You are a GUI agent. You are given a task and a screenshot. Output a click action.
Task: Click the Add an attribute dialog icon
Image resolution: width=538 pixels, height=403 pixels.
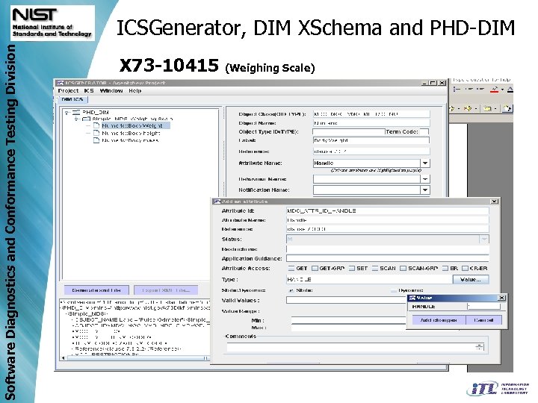click(x=217, y=201)
